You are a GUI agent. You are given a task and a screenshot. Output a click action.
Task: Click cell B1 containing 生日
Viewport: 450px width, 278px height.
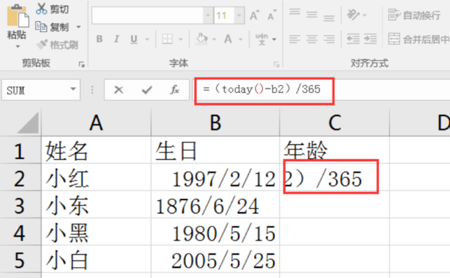[216, 150]
